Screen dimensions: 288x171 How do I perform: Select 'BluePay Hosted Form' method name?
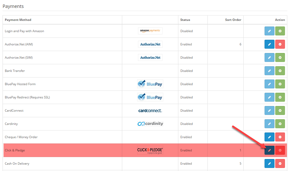tap(20, 84)
